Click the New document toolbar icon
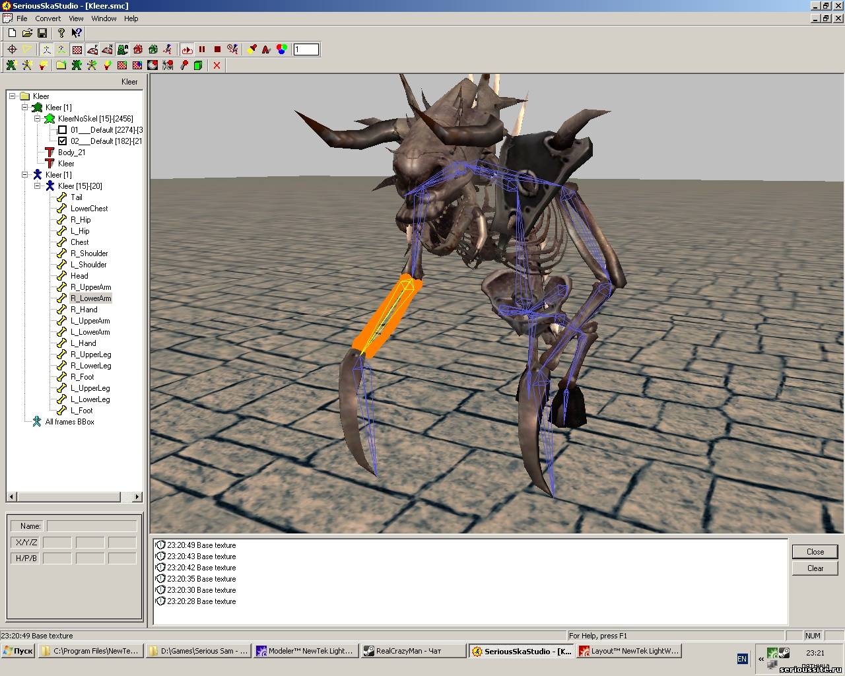The height and width of the screenshot is (676, 845). point(12,32)
